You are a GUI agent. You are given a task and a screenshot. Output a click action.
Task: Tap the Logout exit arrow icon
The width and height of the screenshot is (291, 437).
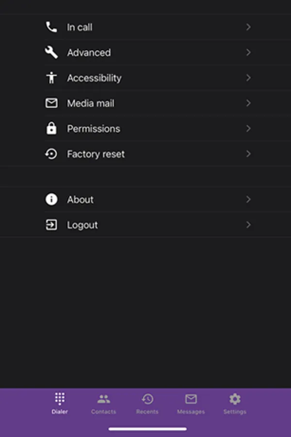click(x=51, y=225)
